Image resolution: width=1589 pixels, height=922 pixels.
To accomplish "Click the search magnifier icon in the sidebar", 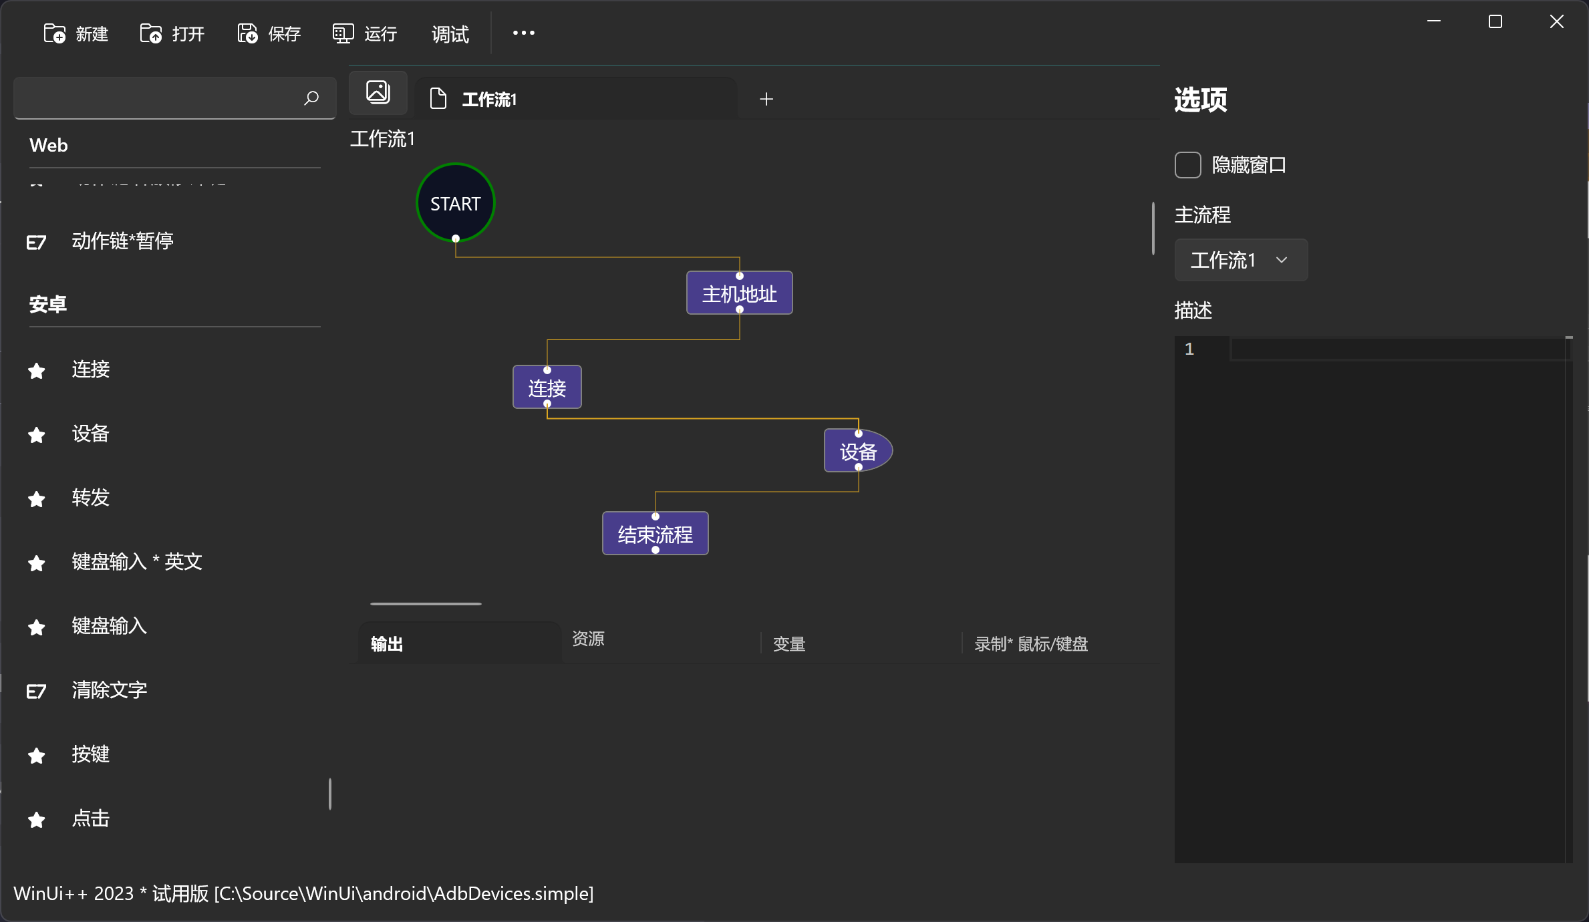I will [x=311, y=98].
